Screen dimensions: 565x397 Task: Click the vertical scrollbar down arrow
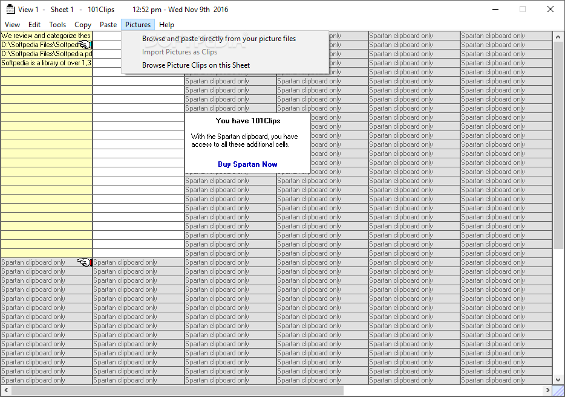pos(558,379)
